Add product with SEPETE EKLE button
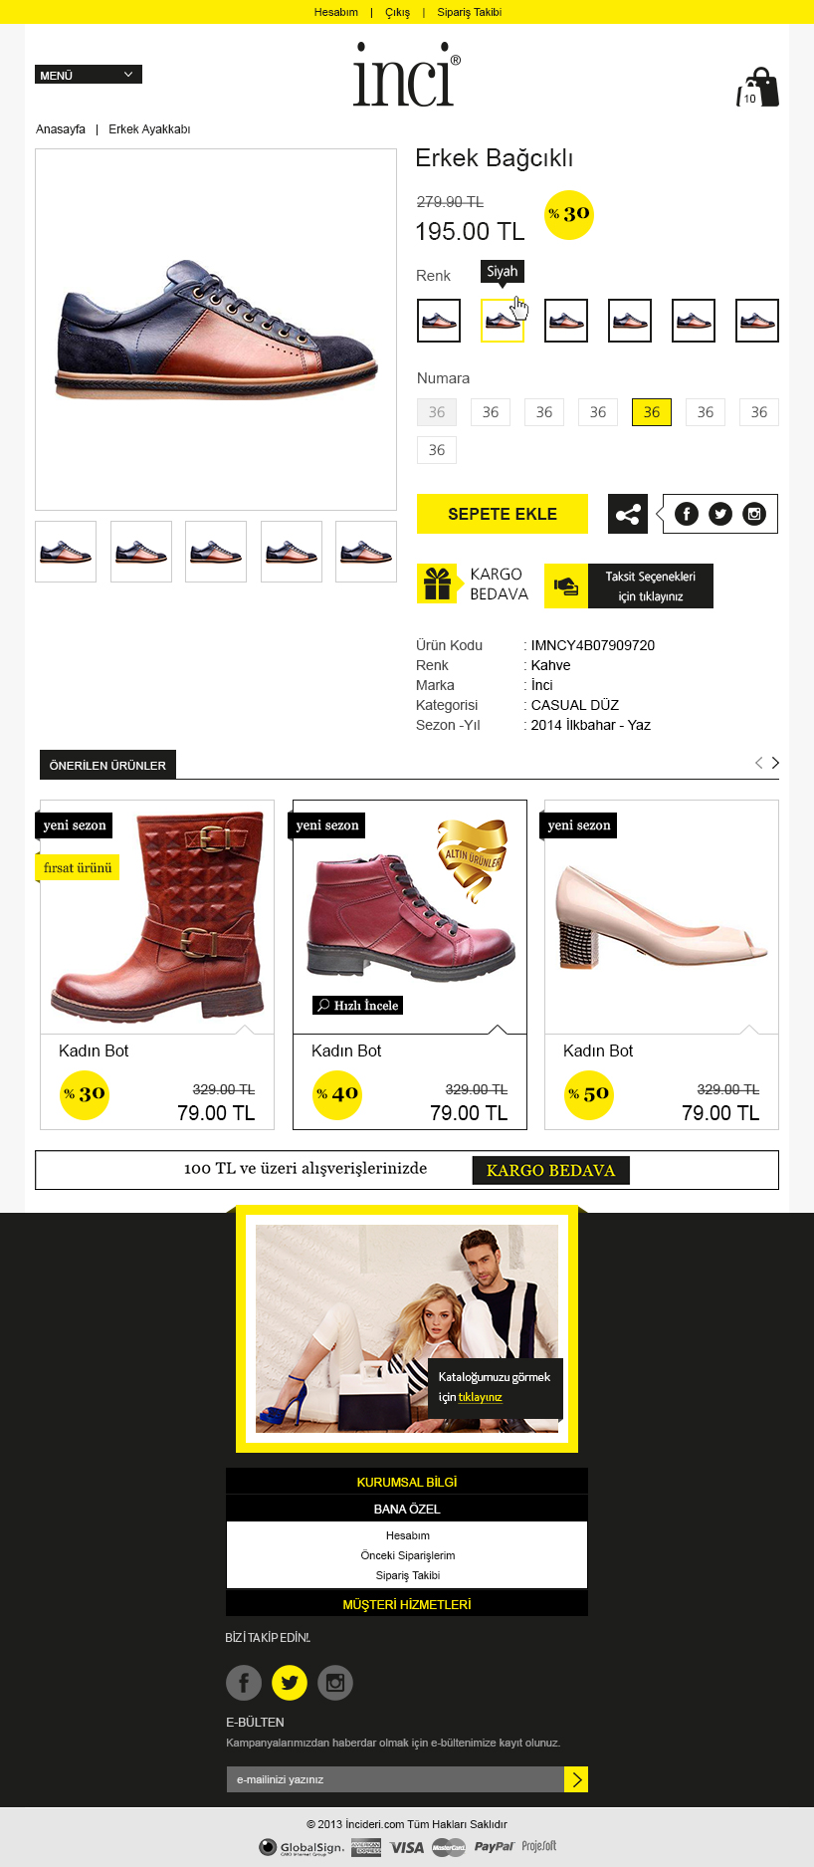814x1867 pixels. click(x=503, y=514)
